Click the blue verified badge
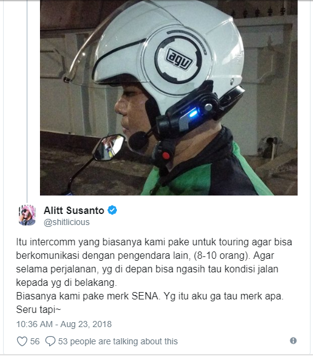The image size is (313, 356). (112, 210)
